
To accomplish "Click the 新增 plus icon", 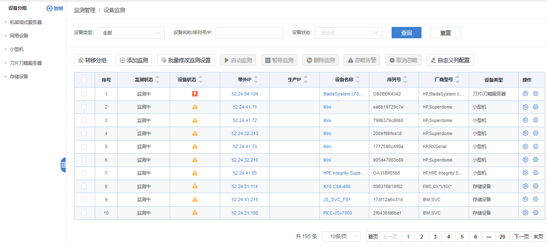I will point(49,8).
